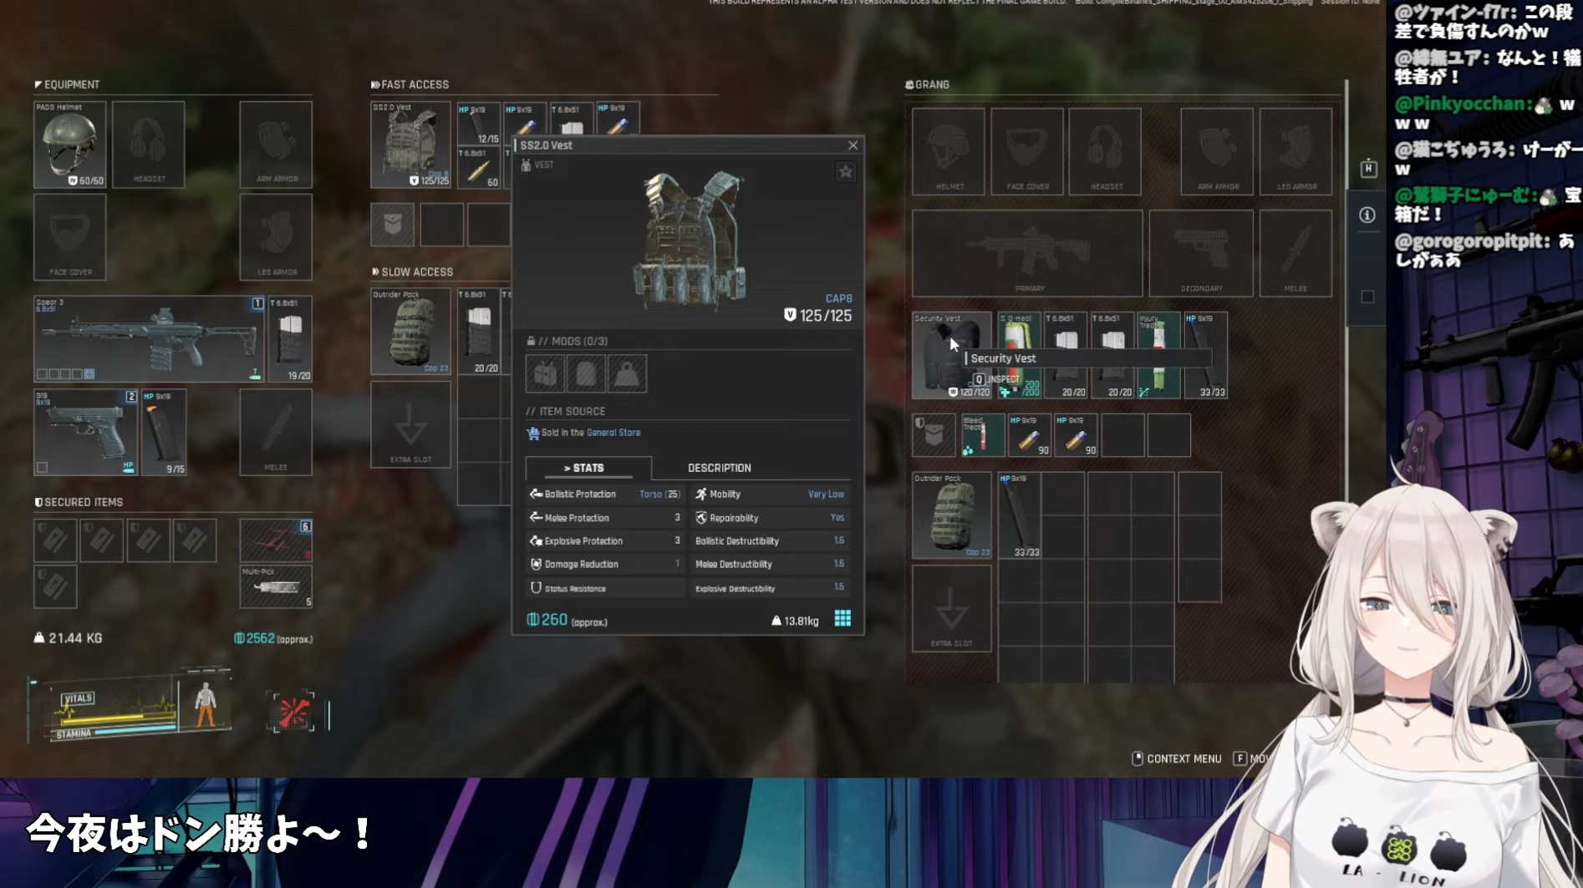The height and width of the screenshot is (888, 1583).
Task: Select the second mod slot of the SS2.0 Vest
Action: click(x=586, y=373)
